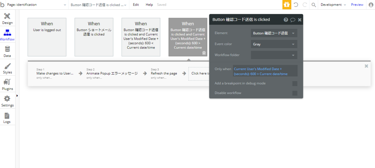Open the Data tab in sidebar
The image size is (375, 168).
coord(7,52)
